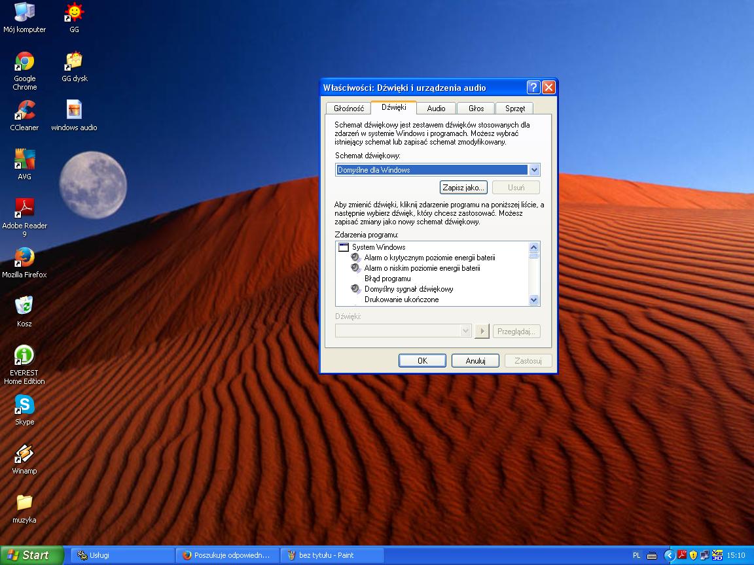This screenshot has height=565, width=754.
Task: Select the windows audio file icon
Action: pyautogui.click(x=74, y=116)
